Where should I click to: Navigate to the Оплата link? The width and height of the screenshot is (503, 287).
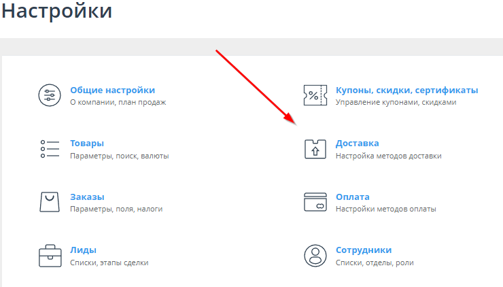353,197
